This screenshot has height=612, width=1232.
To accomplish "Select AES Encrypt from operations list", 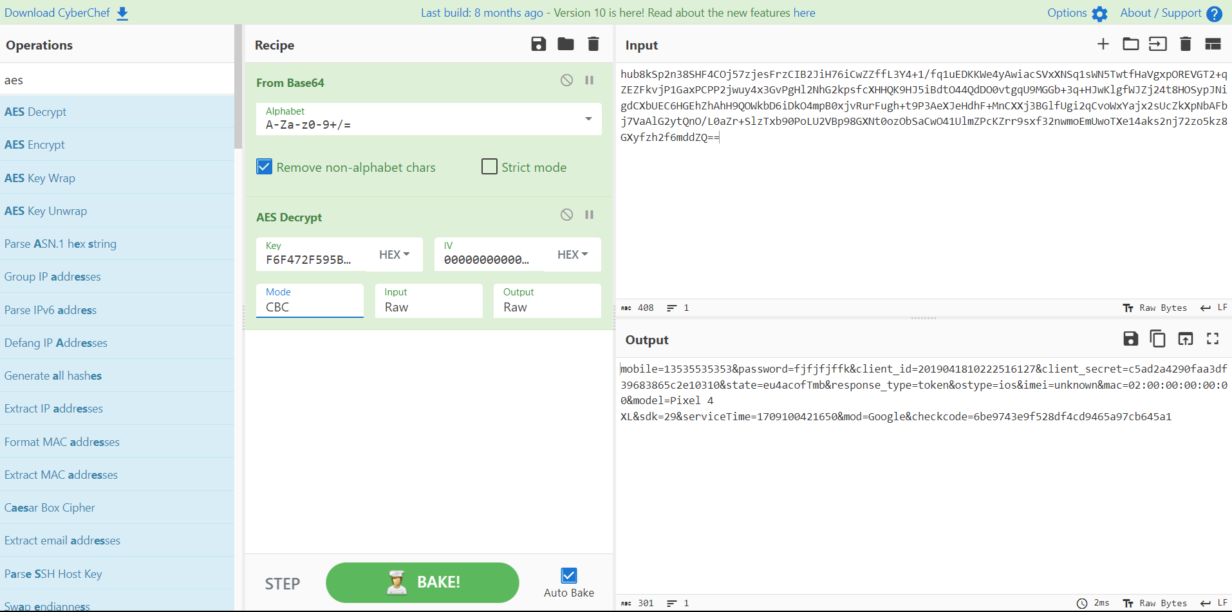I will point(117,145).
